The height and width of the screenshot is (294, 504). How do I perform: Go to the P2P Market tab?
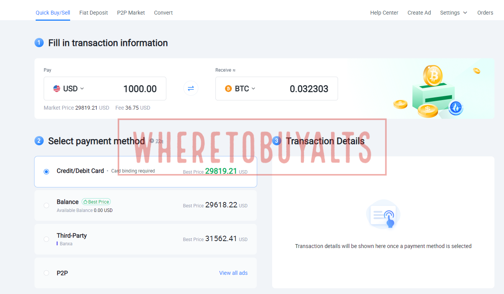(131, 13)
